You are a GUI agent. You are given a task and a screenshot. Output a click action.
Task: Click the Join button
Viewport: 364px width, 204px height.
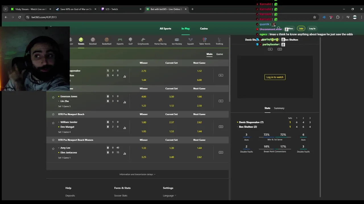coord(301,28)
